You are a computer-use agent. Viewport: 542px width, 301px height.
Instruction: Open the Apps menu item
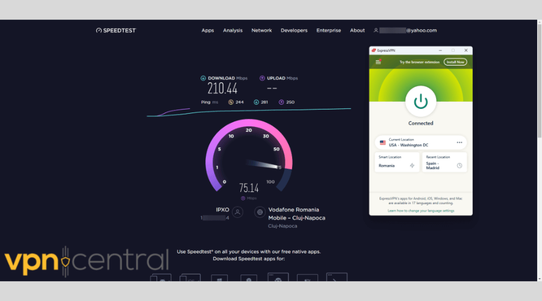(208, 30)
